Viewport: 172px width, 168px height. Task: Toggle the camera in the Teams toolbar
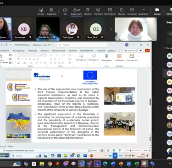tap(157, 11)
